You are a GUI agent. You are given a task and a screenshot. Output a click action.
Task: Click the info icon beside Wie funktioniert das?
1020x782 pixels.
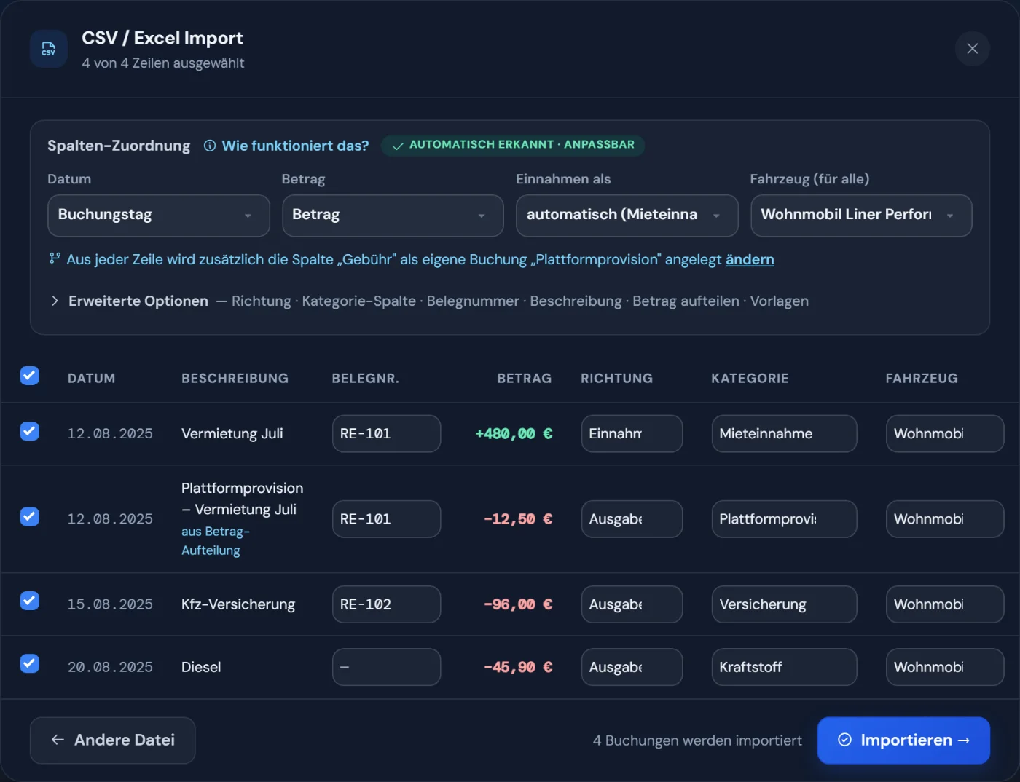tap(210, 146)
